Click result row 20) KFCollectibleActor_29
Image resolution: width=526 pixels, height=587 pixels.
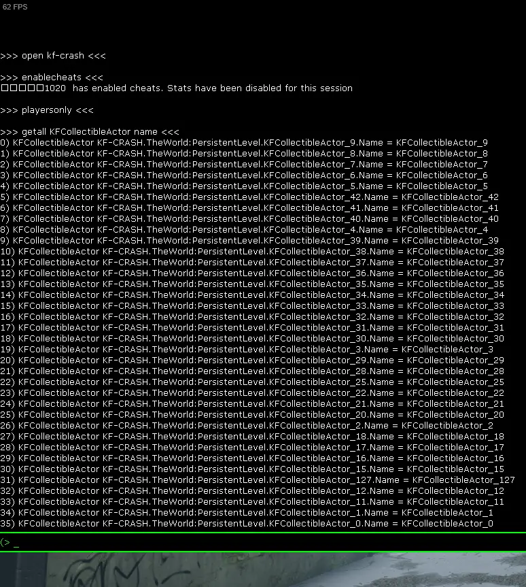pos(252,360)
